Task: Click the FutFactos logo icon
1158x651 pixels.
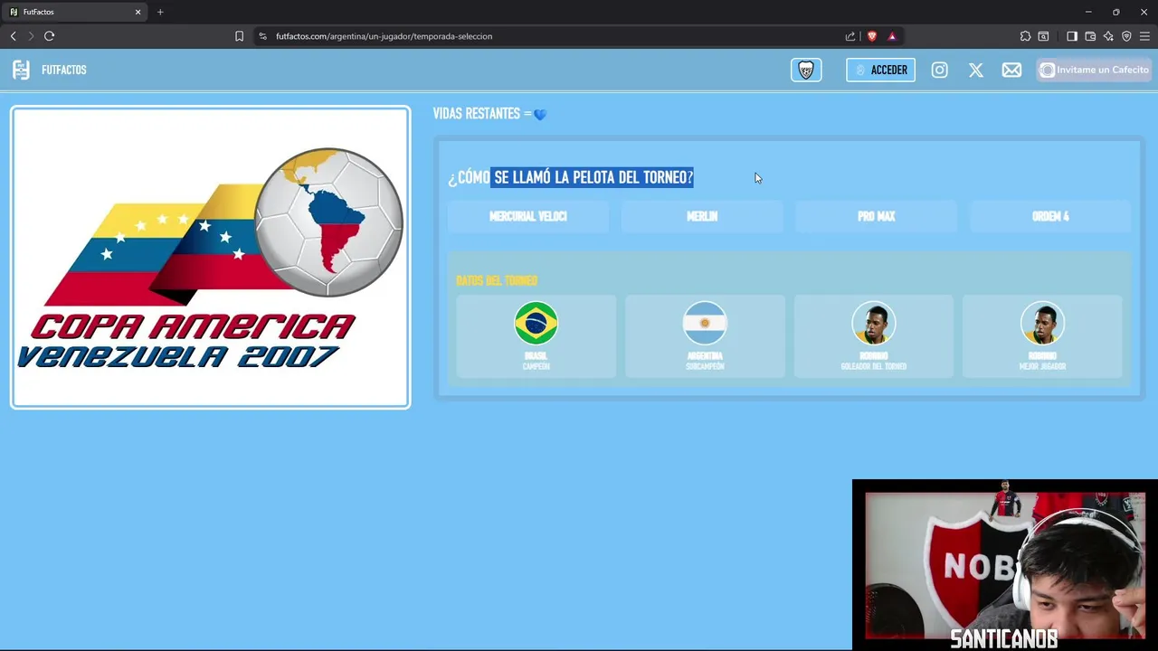Action: (21, 70)
